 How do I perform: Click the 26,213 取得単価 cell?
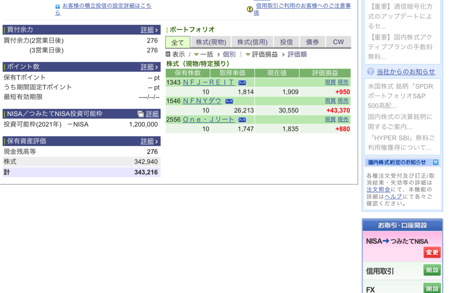pos(244,110)
